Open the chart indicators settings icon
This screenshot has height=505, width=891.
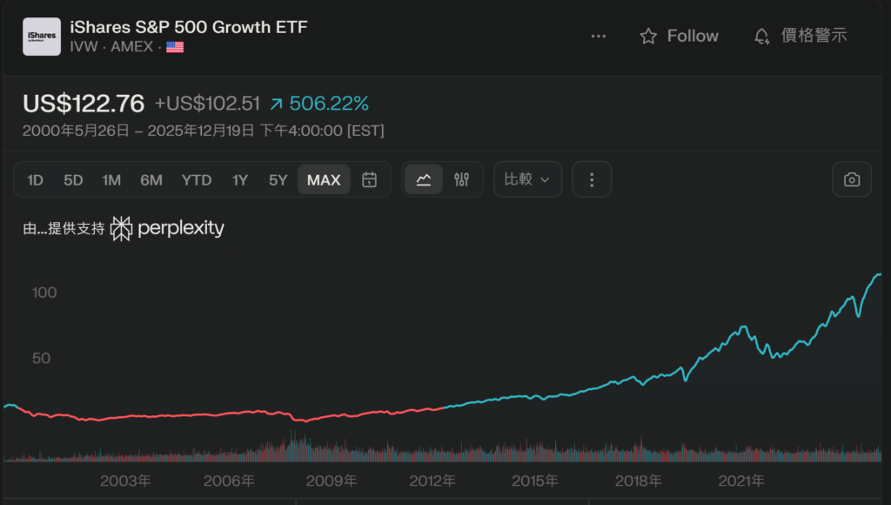[x=462, y=179]
